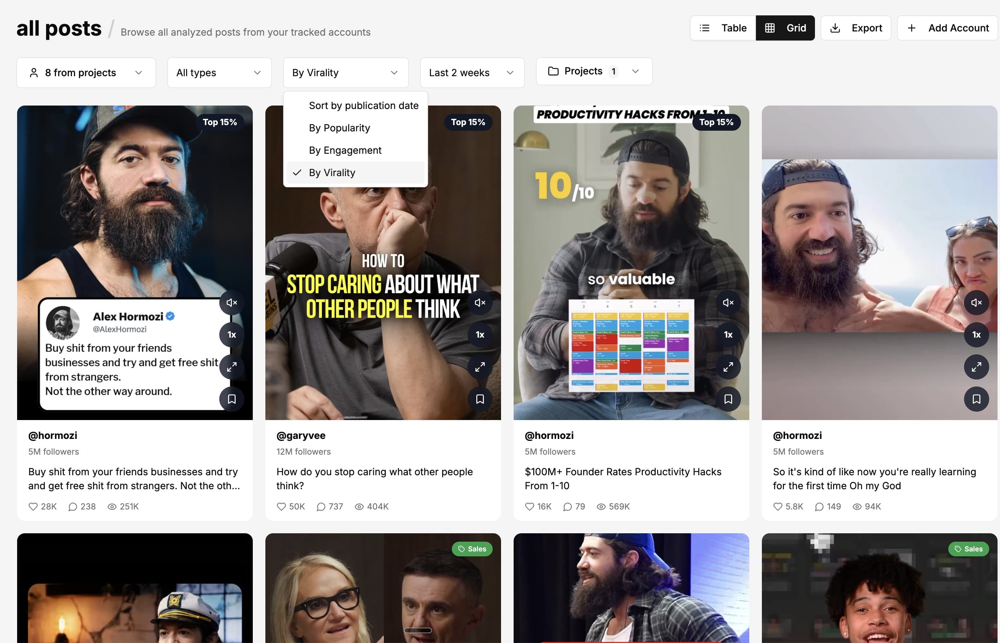Click the Projects folder icon
Image resolution: width=1000 pixels, height=643 pixels.
tap(553, 71)
